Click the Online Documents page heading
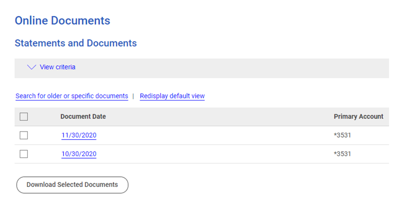The height and width of the screenshot is (221, 403). 62,21
